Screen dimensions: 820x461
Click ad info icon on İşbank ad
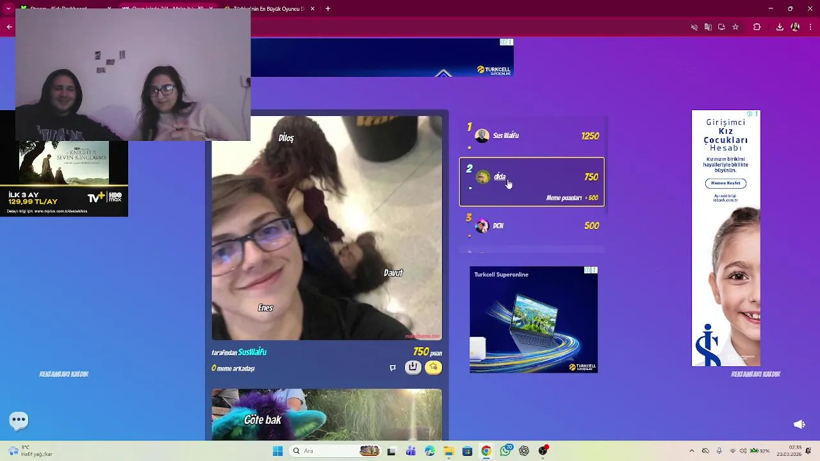750,114
